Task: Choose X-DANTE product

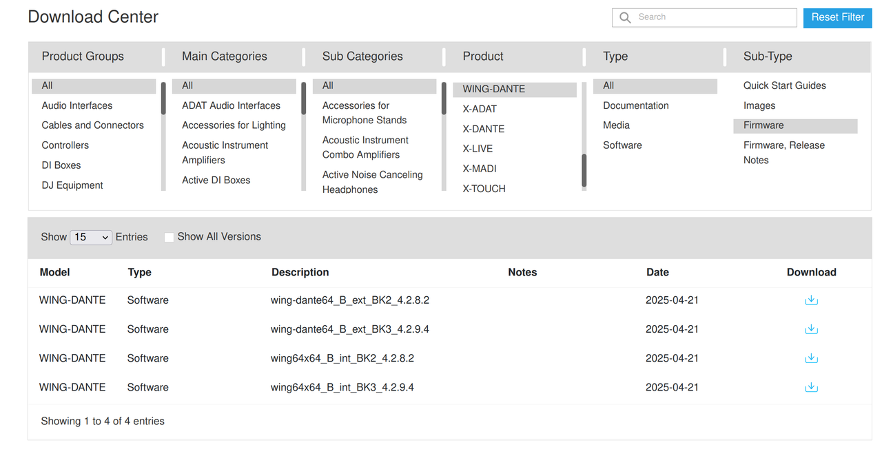Action: click(484, 129)
